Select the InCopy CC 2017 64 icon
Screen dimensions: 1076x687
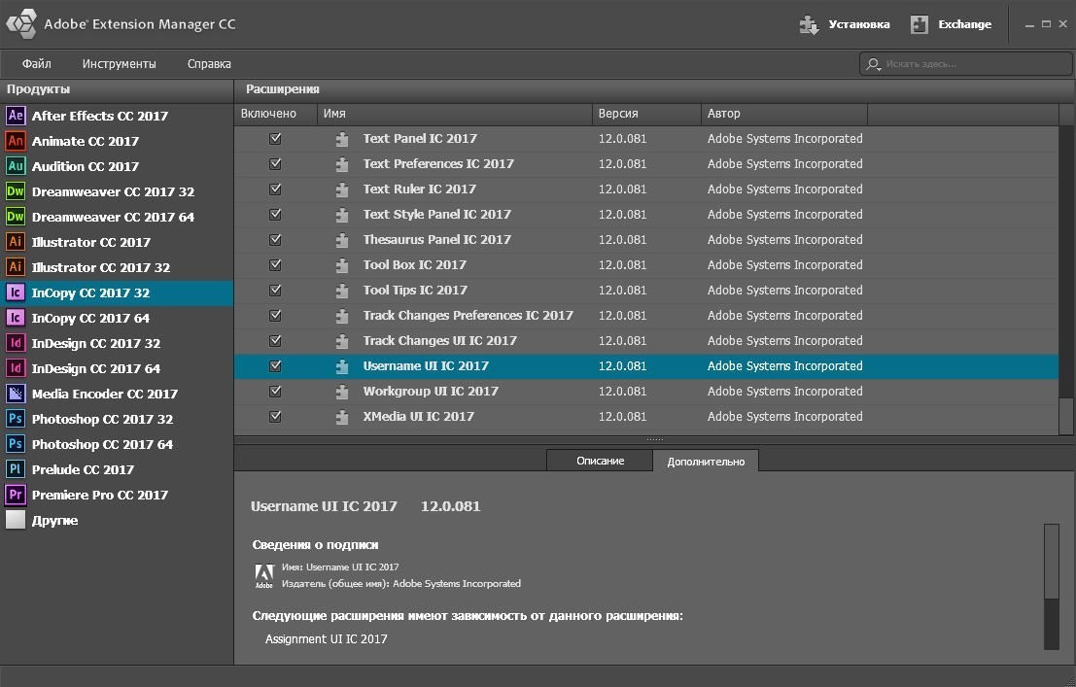(16, 318)
